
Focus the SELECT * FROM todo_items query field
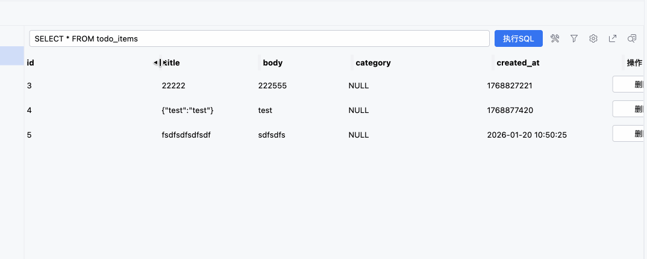coord(259,38)
